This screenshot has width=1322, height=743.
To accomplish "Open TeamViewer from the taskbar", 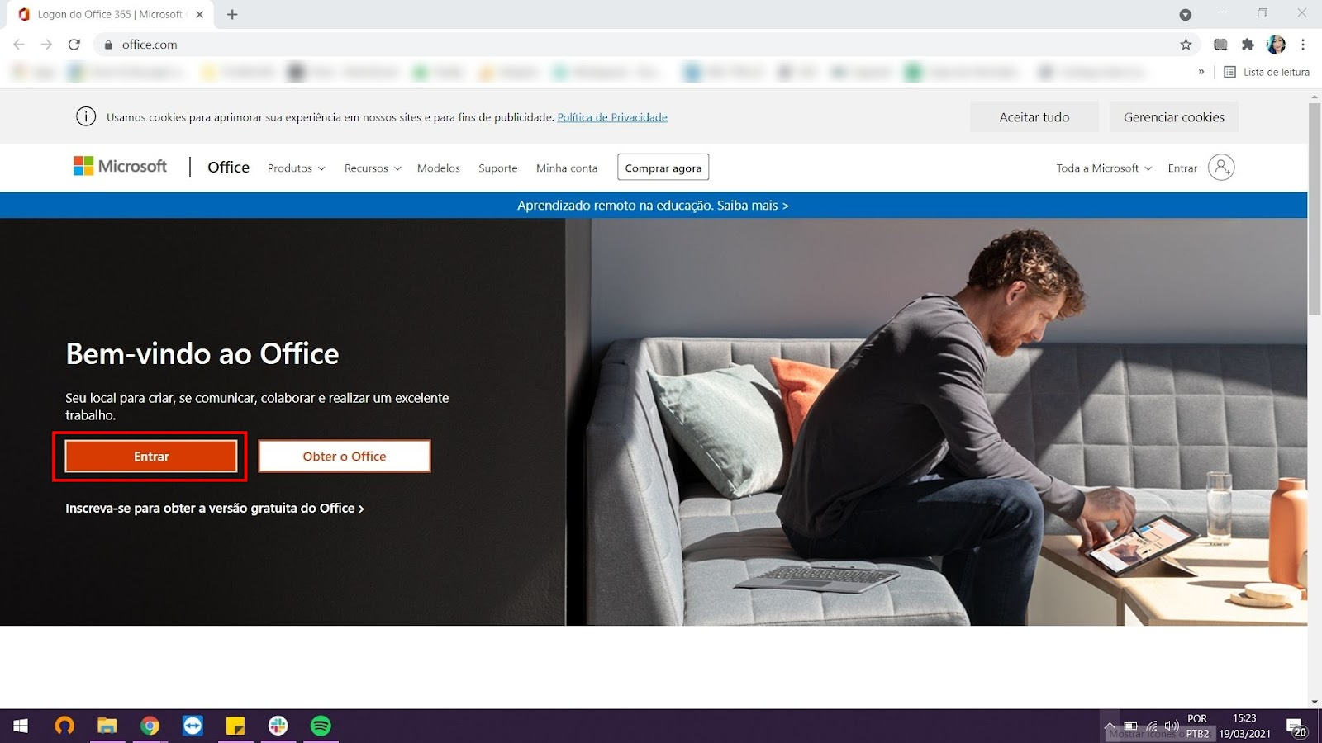I will click(193, 726).
